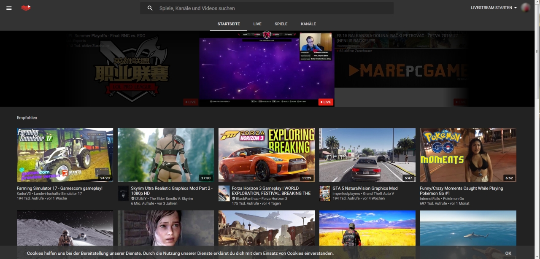Click title Farming Simulator 17 - Gamescom gameplay!
The width and height of the screenshot is (540, 259).
pos(59,188)
